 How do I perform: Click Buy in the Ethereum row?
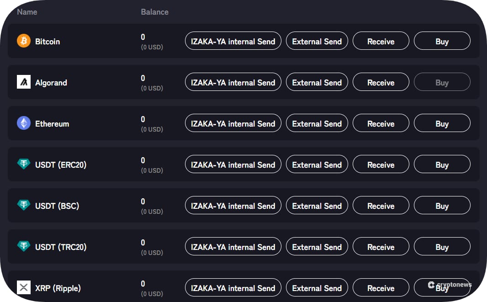[x=442, y=123]
